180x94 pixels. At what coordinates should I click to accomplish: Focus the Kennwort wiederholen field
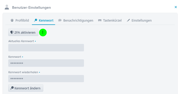tap(46, 79)
